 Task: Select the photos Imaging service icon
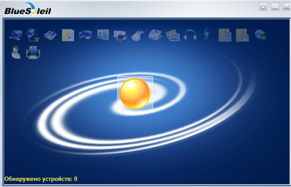click(173, 35)
